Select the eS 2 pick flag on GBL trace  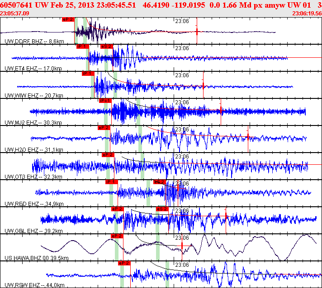pyautogui.click(x=162, y=209)
